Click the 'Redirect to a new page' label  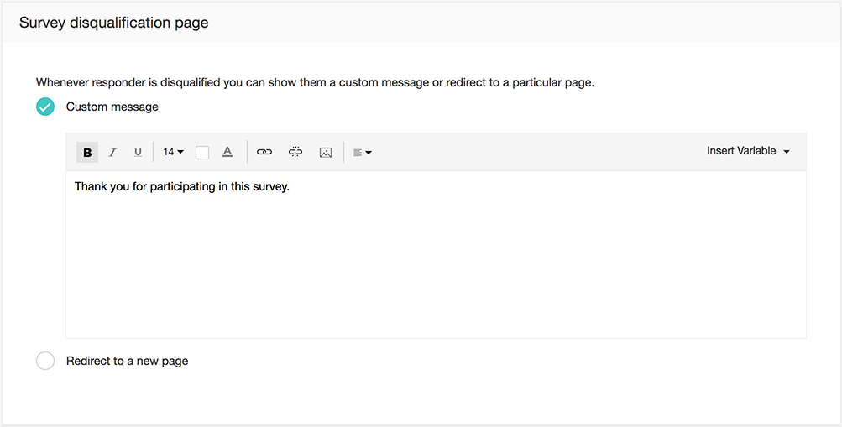point(128,361)
